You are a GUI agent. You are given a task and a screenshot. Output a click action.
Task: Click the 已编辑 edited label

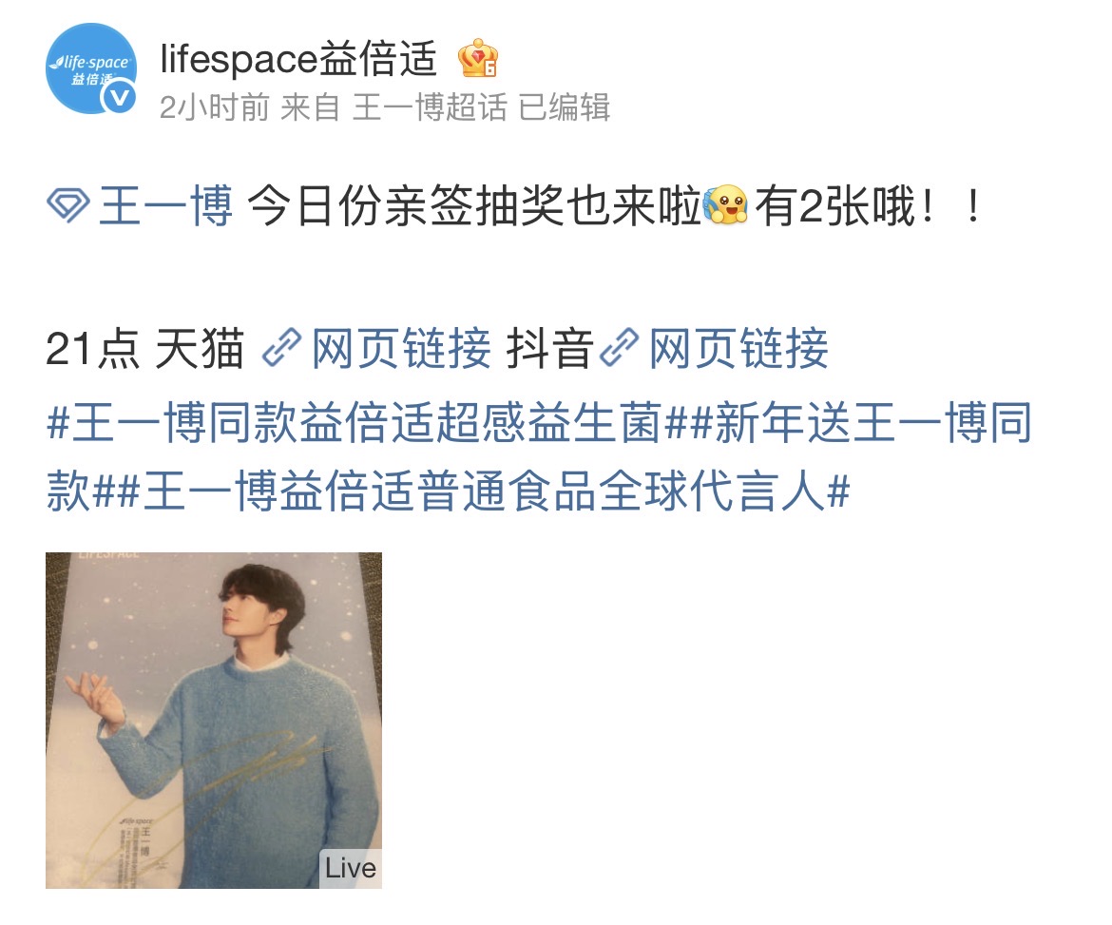pos(564,107)
